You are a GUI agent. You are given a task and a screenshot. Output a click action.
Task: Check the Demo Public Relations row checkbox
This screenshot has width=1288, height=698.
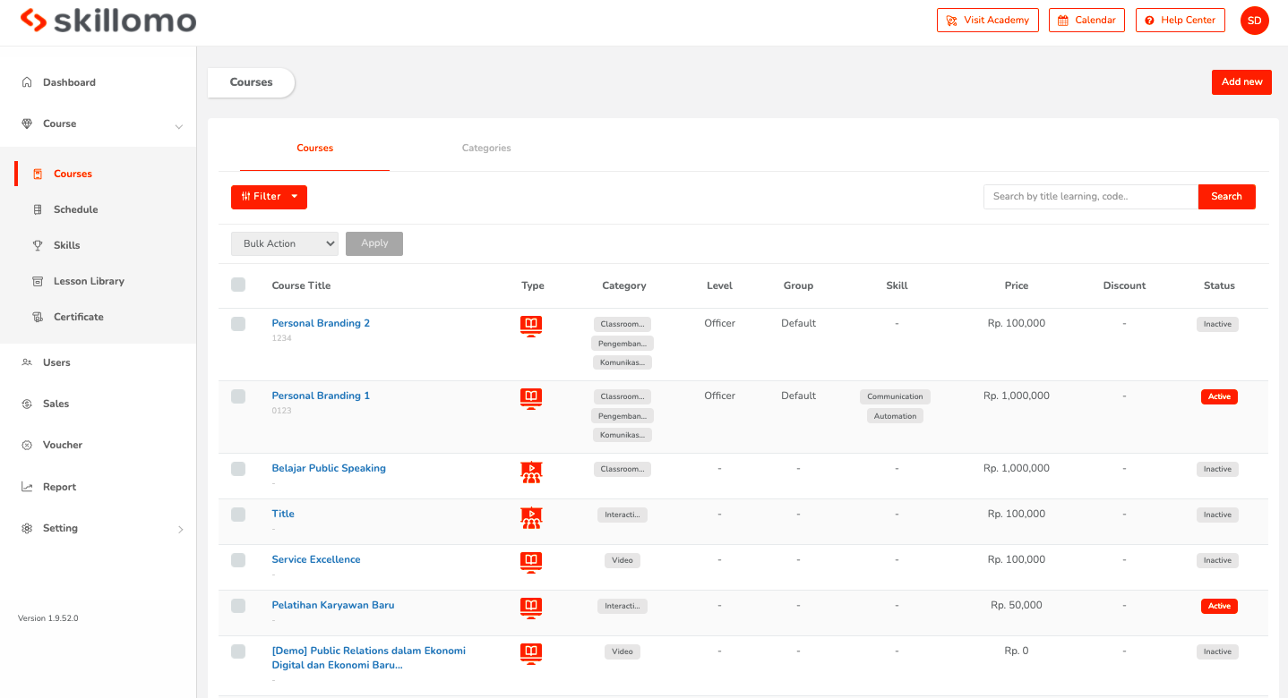[x=238, y=651]
